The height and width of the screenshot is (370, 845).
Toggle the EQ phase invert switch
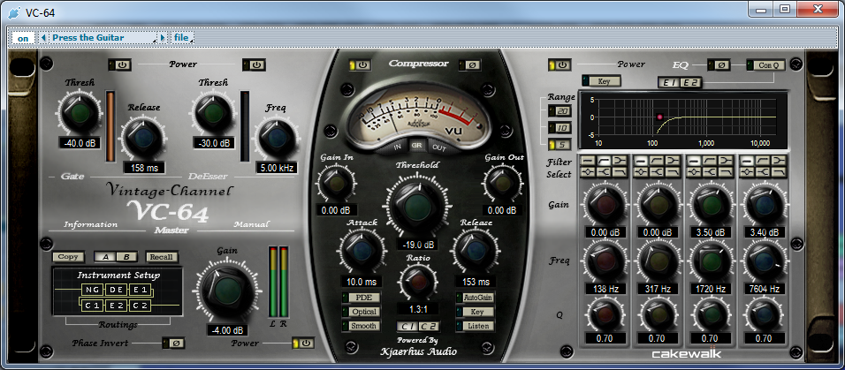tap(719, 64)
